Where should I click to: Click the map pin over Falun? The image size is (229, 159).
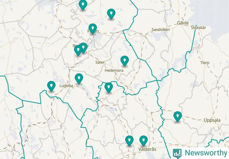93,29
